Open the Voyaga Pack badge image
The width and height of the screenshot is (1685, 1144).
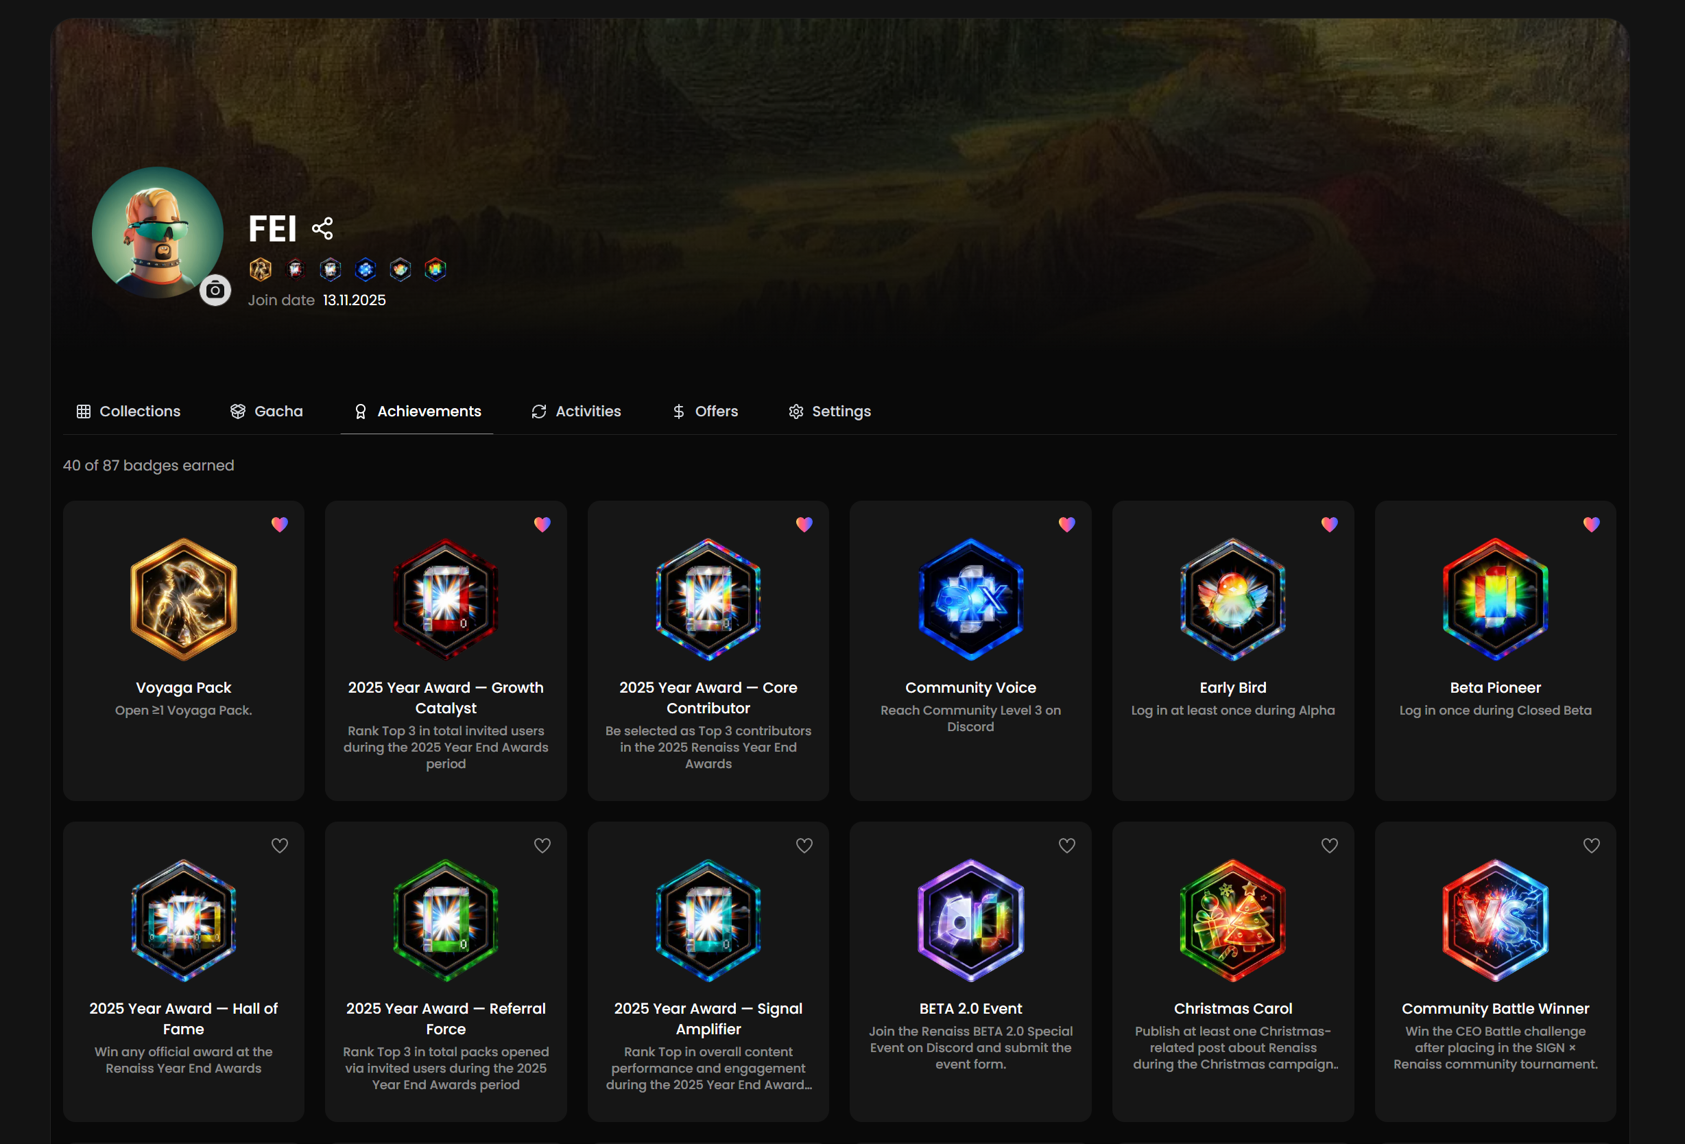183,599
